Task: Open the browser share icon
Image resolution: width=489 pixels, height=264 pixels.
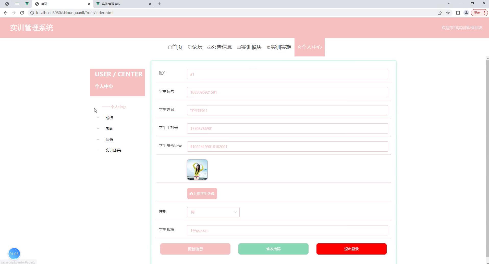Action: point(440,13)
